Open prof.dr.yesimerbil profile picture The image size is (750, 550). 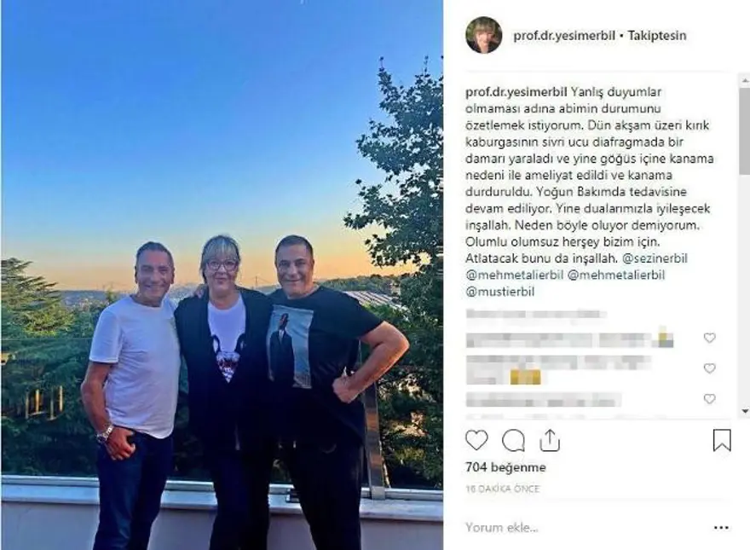pos(483,36)
